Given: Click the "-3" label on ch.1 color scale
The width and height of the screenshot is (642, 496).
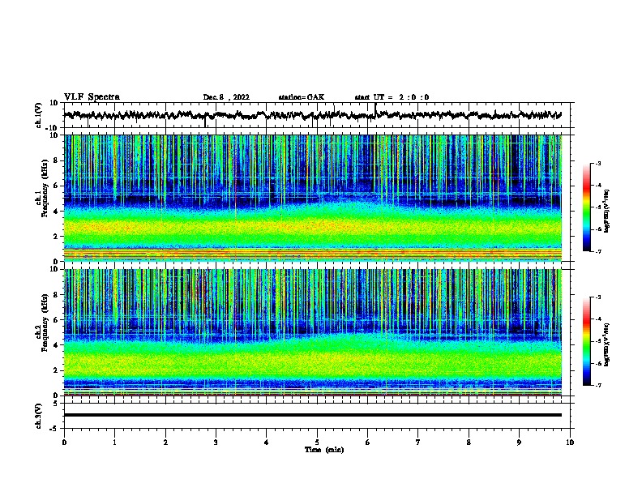Looking at the screenshot, I should (597, 163).
